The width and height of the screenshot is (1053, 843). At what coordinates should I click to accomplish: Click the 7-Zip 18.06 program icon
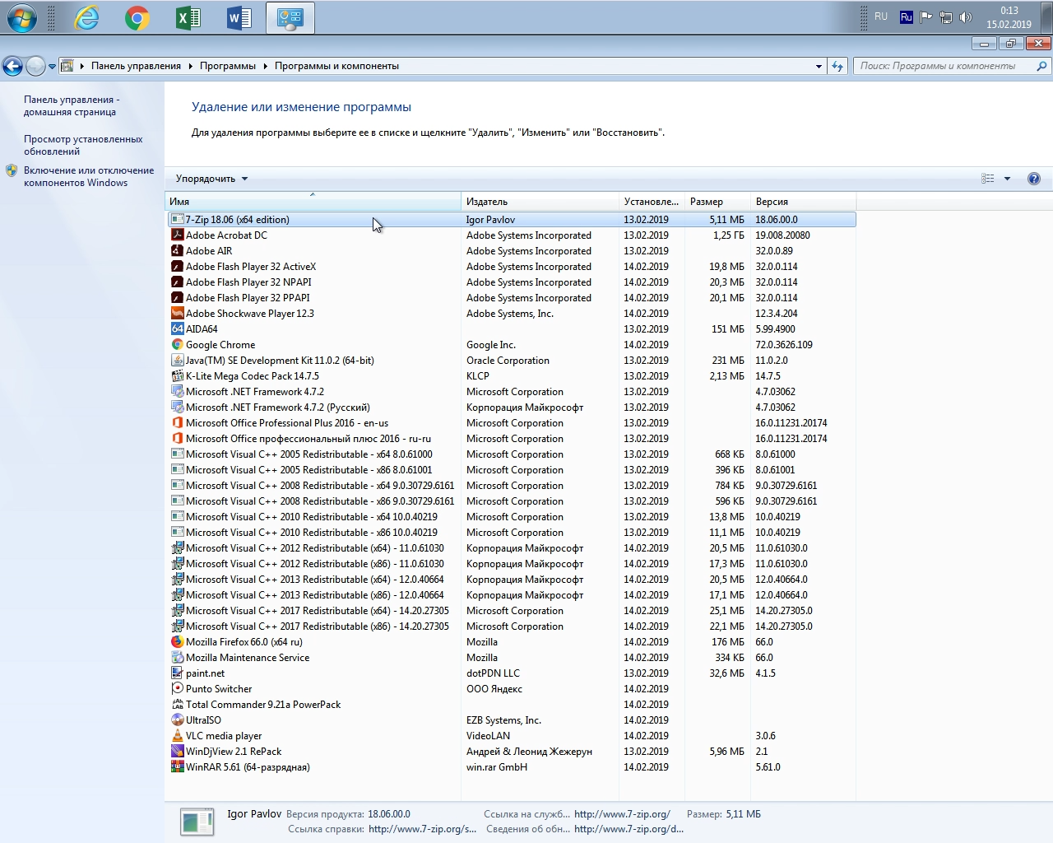click(177, 220)
